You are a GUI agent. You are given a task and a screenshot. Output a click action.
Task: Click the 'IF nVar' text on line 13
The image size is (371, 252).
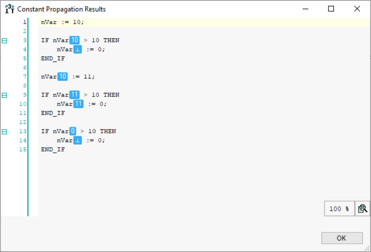pos(55,131)
